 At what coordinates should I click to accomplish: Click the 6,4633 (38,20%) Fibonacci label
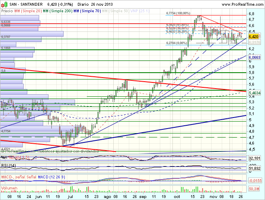[177, 32]
